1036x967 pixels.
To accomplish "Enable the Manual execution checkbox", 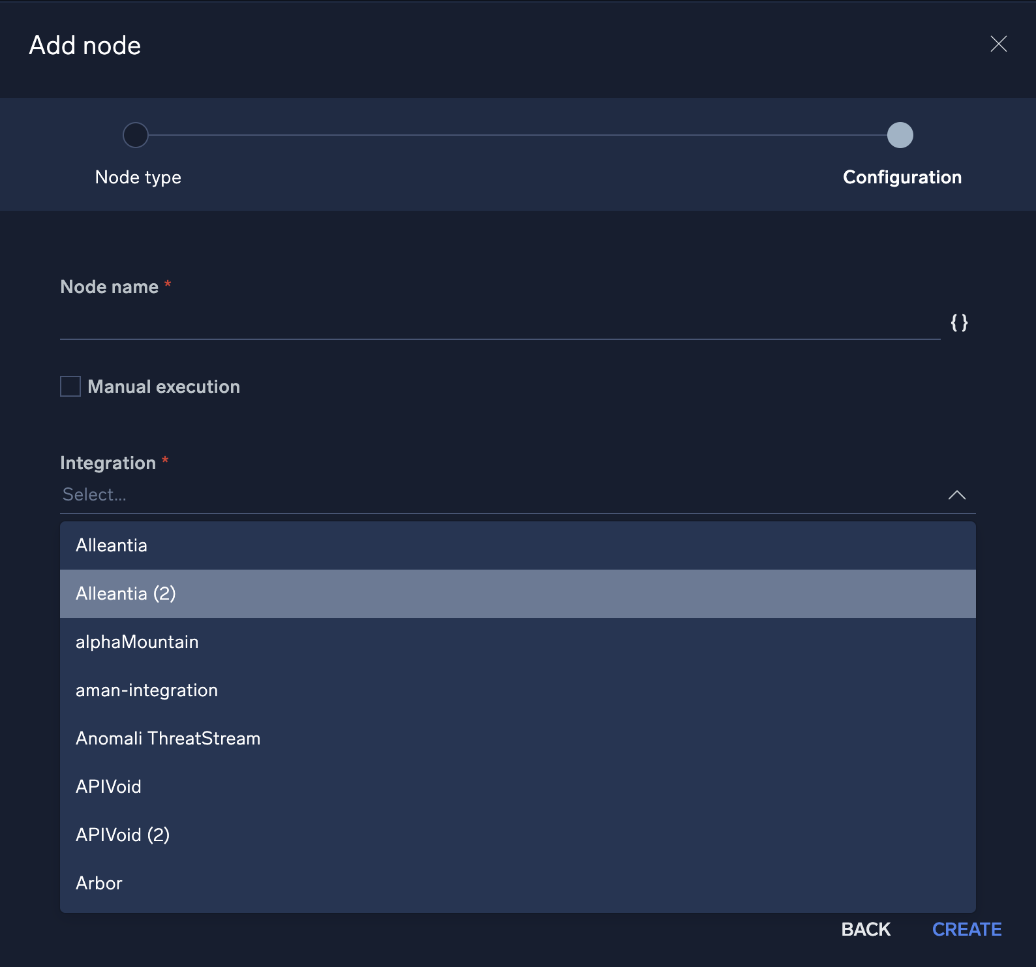I will coord(70,386).
